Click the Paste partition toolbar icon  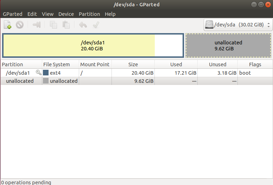pos(66,25)
